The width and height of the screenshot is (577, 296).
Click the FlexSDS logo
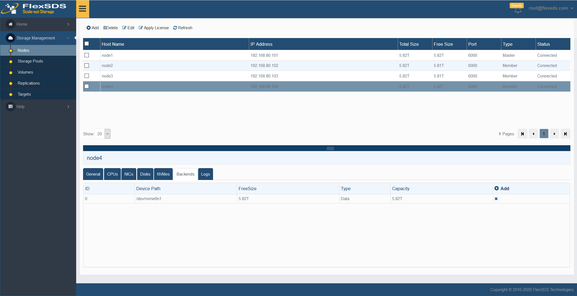[x=34, y=9]
